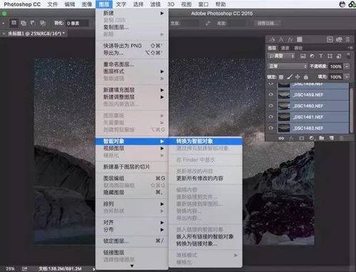Image resolution: width=356 pixels, height=272 pixels.
Task: Filter layers by pixel layers icon
Action: point(303,56)
